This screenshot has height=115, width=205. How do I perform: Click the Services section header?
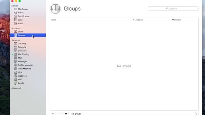[x=16, y=40]
